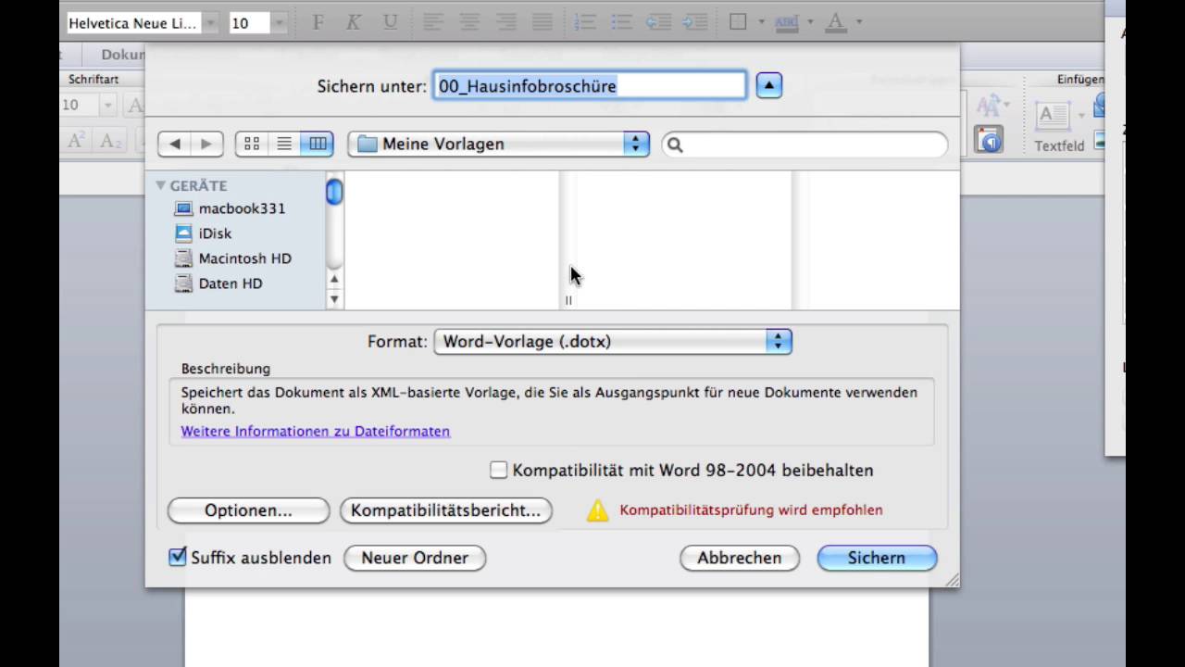
Task: Click the borders icon in toolbar
Action: coord(738,22)
